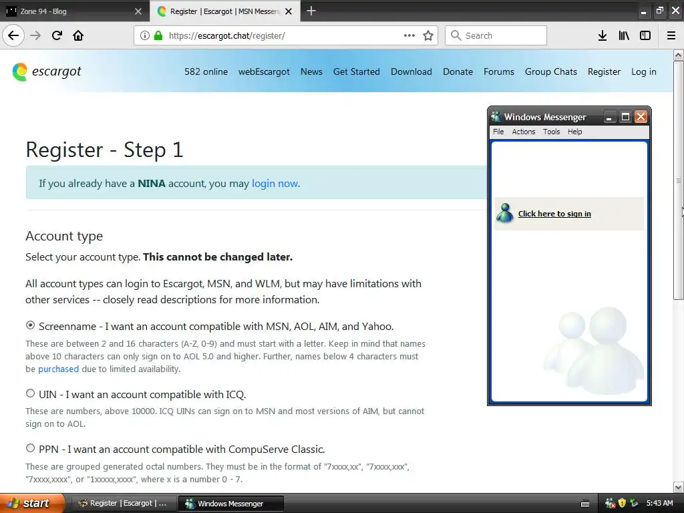Viewport: 684px width, 513px height.
Task: Follow the purchased link
Action: pyautogui.click(x=59, y=369)
